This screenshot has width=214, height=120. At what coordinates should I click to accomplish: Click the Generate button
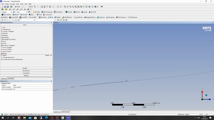click(36, 12)
